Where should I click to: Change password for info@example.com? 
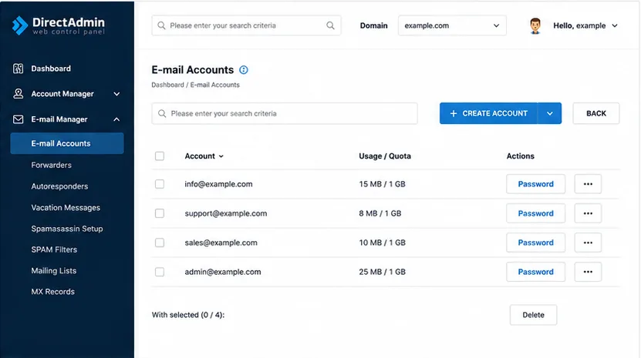pyautogui.click(x=535, y=184)
